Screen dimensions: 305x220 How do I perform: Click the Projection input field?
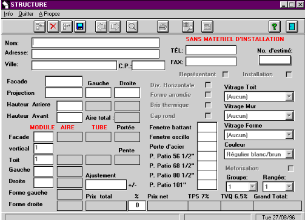pos(64,92)
